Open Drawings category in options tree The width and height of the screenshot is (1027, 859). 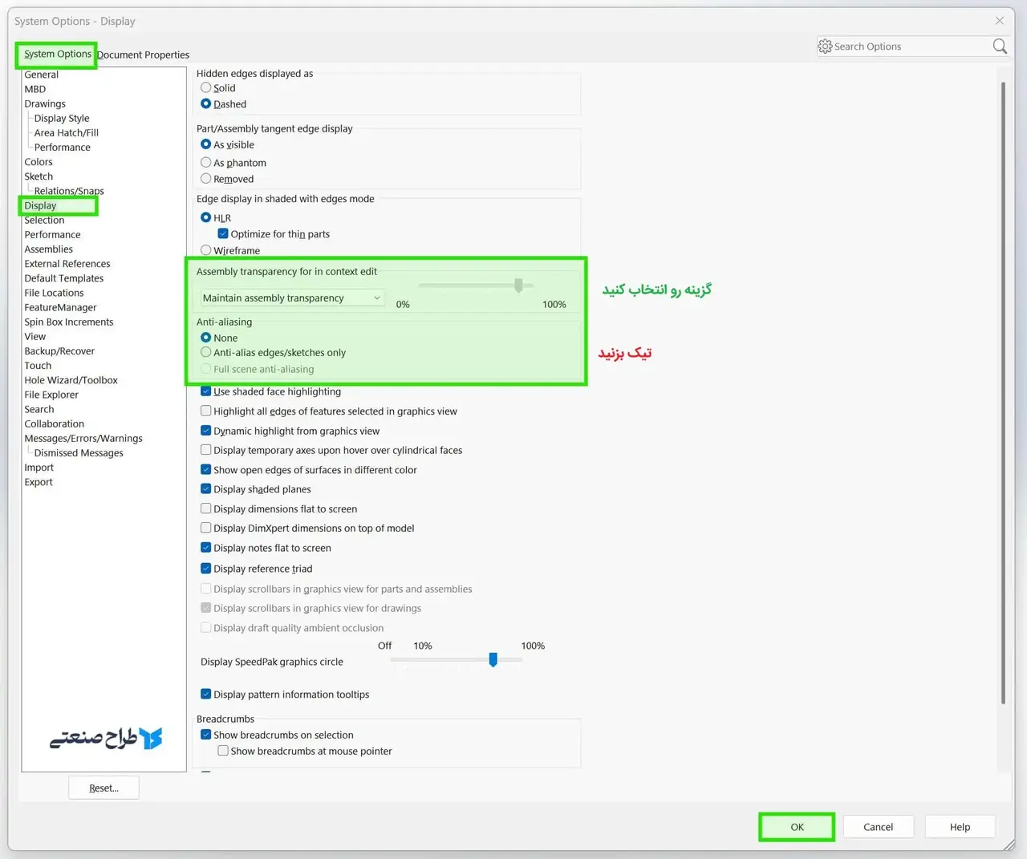(x=45, y=104)
